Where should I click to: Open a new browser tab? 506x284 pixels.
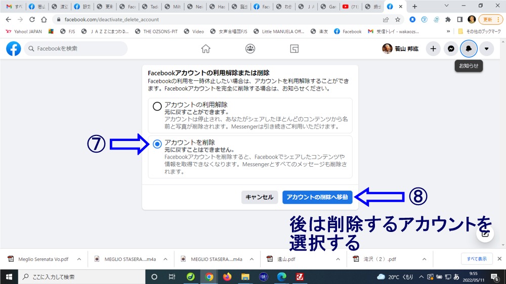tap(415, 7)
